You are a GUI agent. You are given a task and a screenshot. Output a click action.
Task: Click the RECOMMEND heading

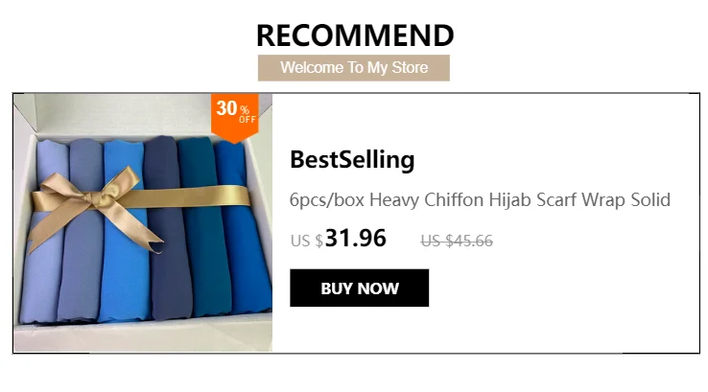click(x=355, y=35)
